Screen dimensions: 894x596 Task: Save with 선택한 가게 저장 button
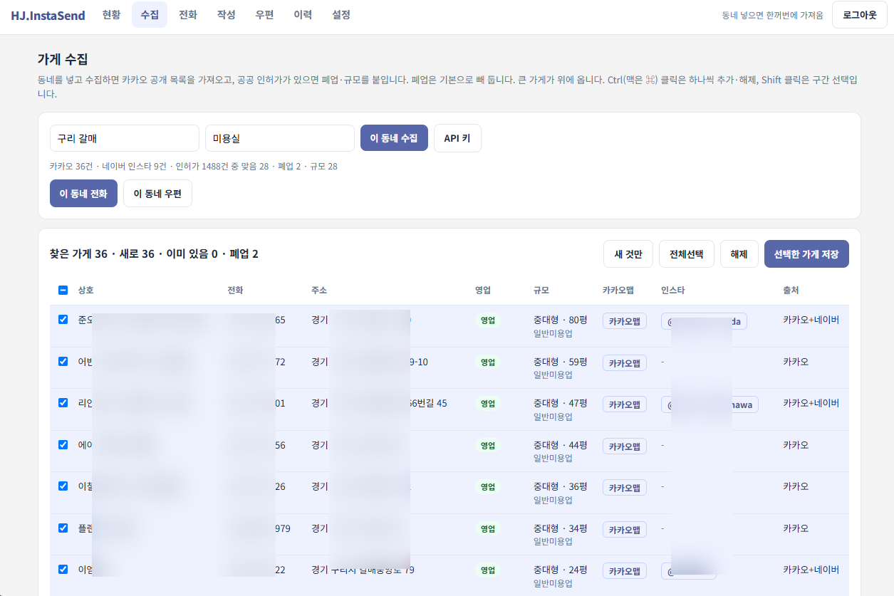coord(806,253)
